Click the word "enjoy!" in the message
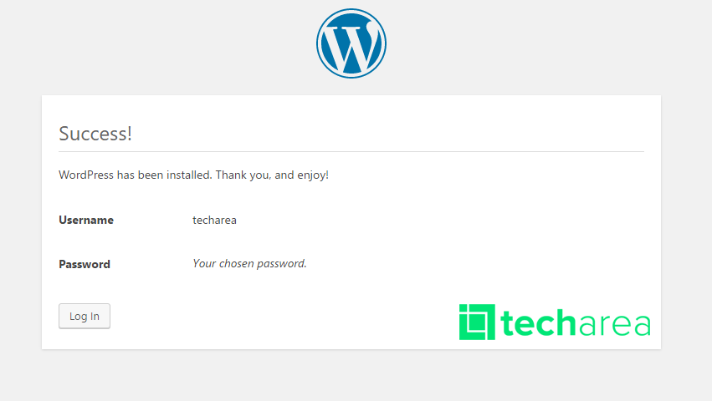 pos(313,175)
